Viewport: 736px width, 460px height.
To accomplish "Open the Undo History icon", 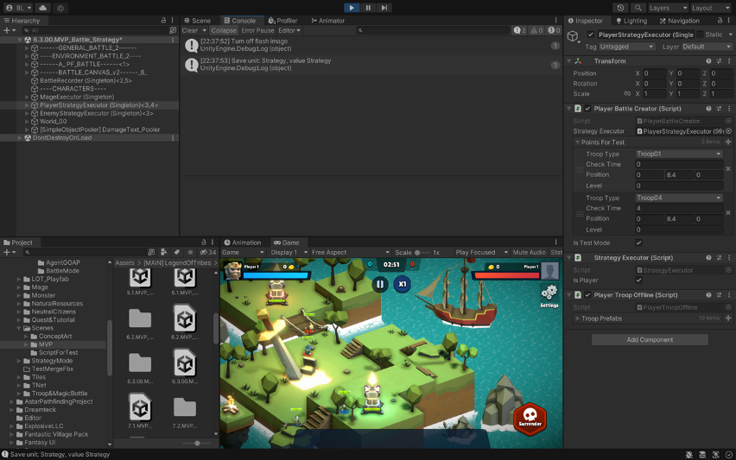I will click(x=619, y=8).
